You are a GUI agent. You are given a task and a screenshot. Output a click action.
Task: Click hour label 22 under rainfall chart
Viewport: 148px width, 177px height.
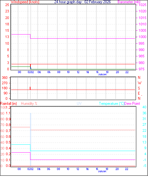click(127, 169)
